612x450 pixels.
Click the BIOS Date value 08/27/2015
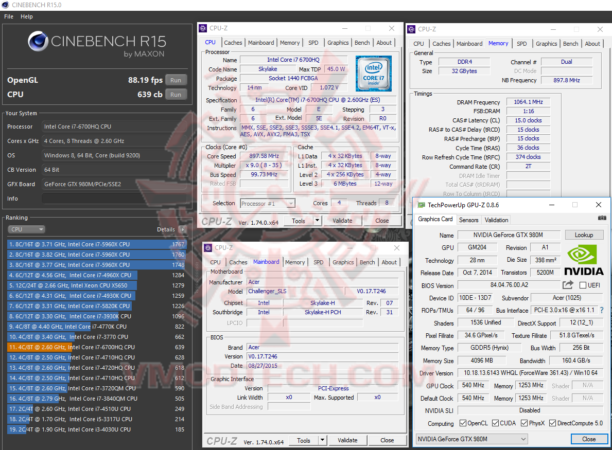322,366
